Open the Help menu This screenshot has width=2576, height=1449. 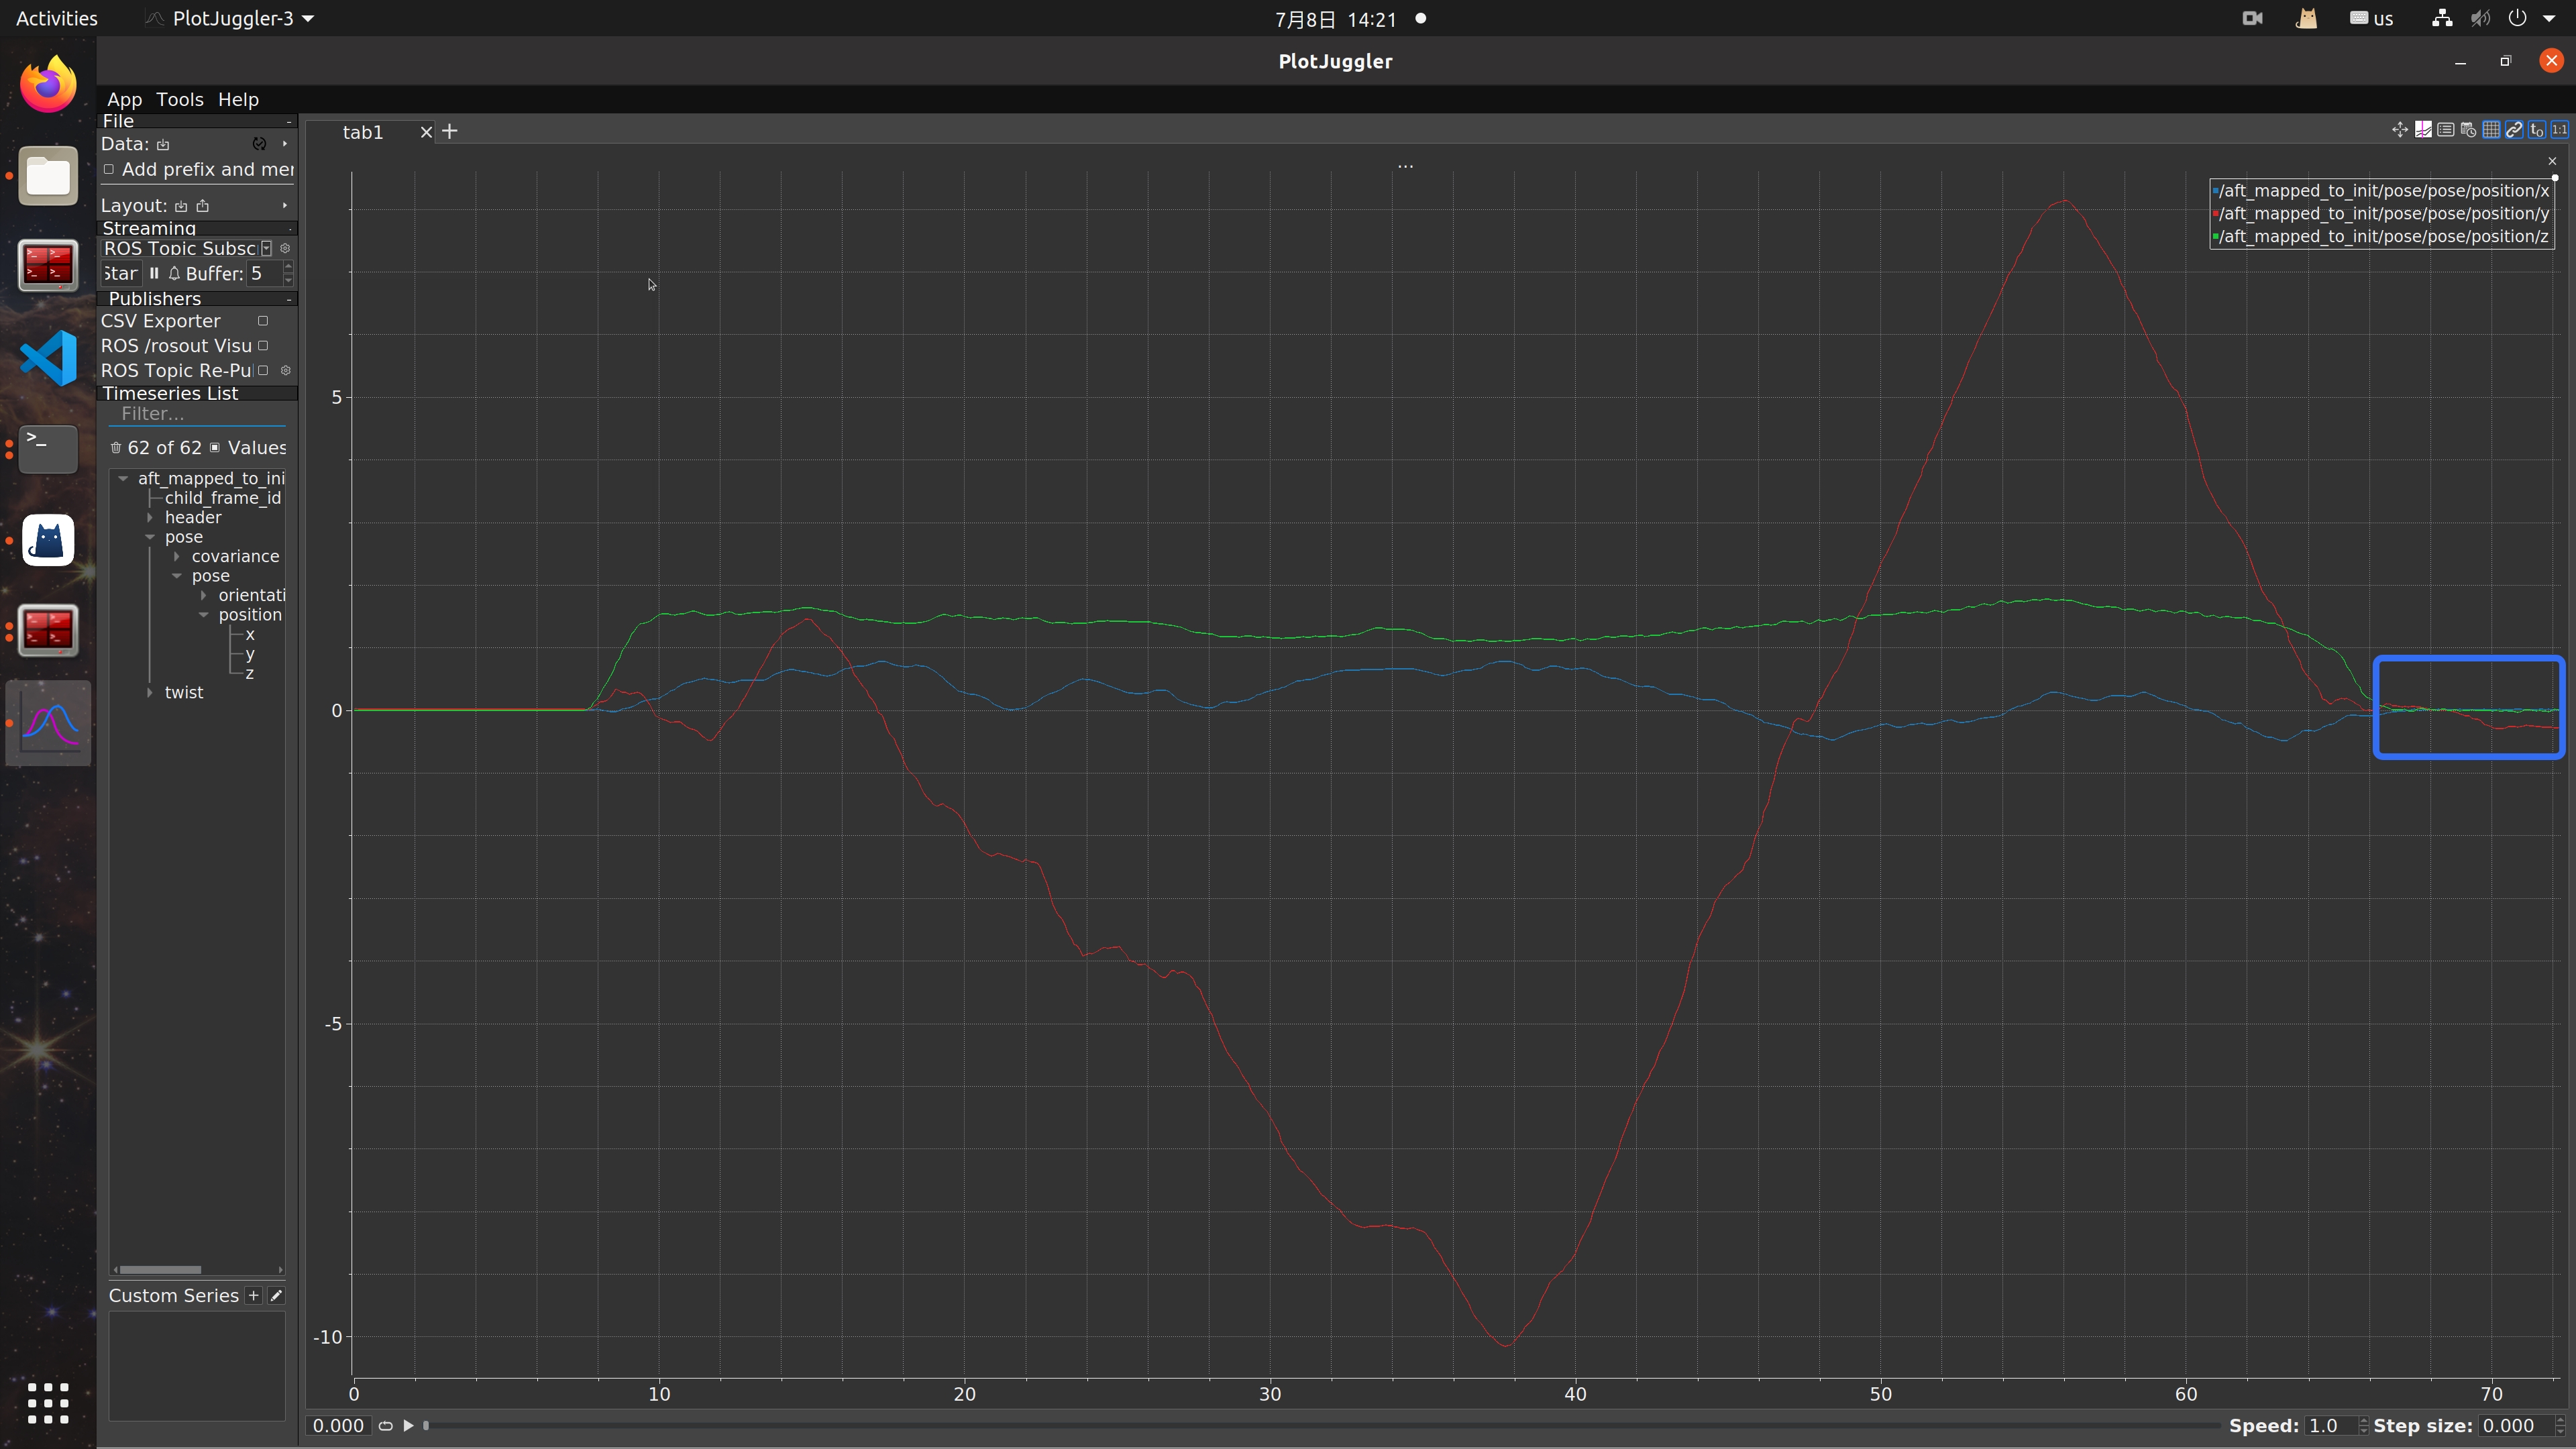238,100
